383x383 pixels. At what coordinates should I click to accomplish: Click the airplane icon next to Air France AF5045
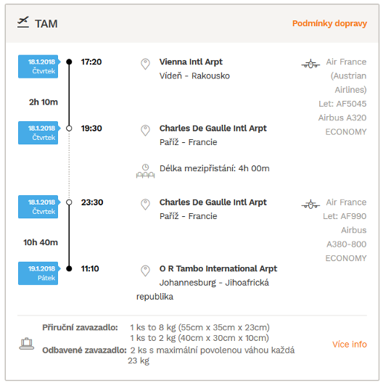point(310,64)
